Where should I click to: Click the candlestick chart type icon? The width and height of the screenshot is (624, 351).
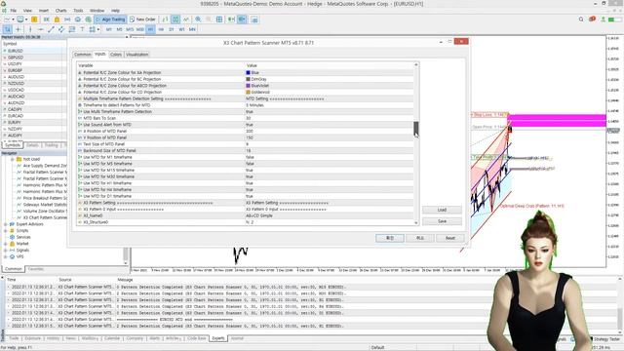(x=175, y=19)
